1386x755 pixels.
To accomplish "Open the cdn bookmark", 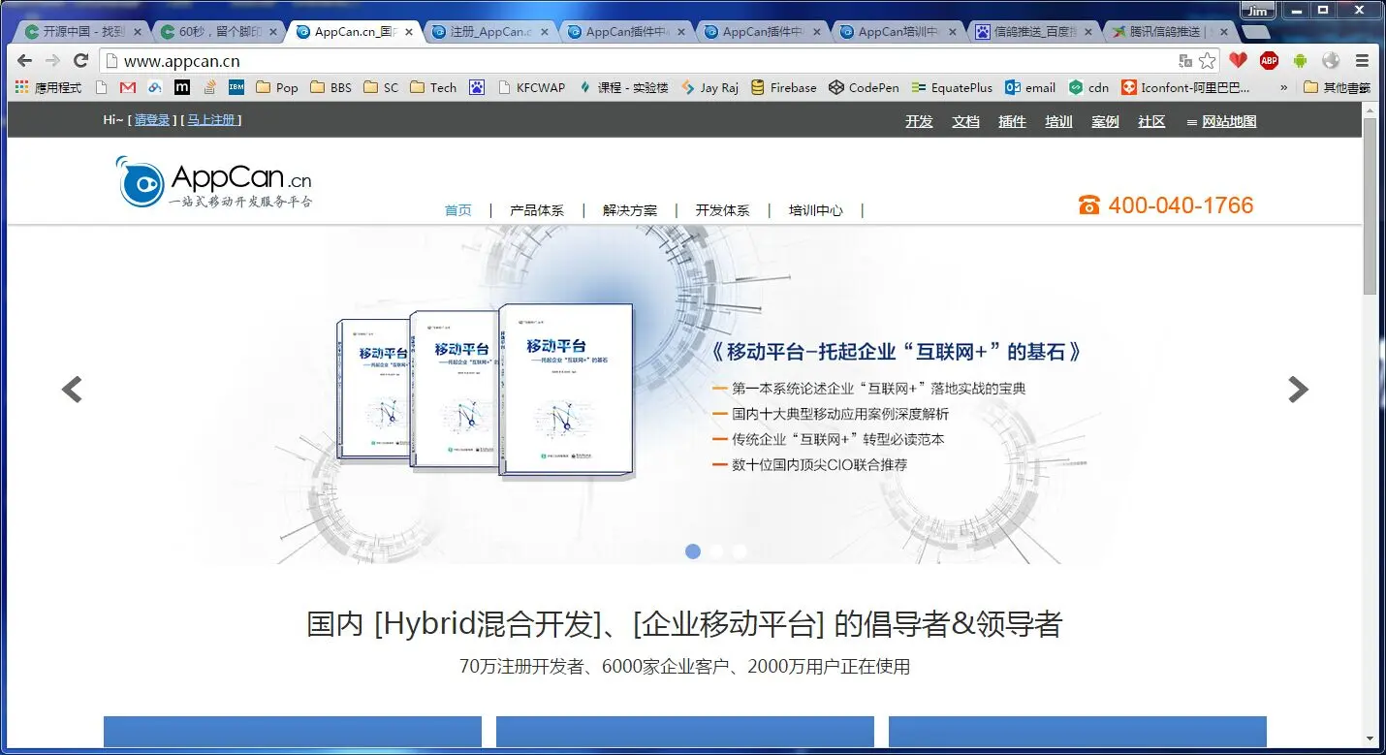I will (x=1088, y=87).
